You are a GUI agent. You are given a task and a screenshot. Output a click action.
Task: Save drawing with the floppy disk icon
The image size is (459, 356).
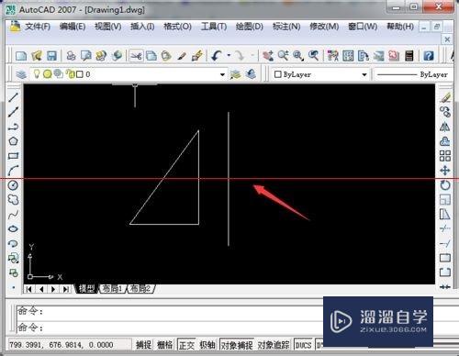(51, 56)
